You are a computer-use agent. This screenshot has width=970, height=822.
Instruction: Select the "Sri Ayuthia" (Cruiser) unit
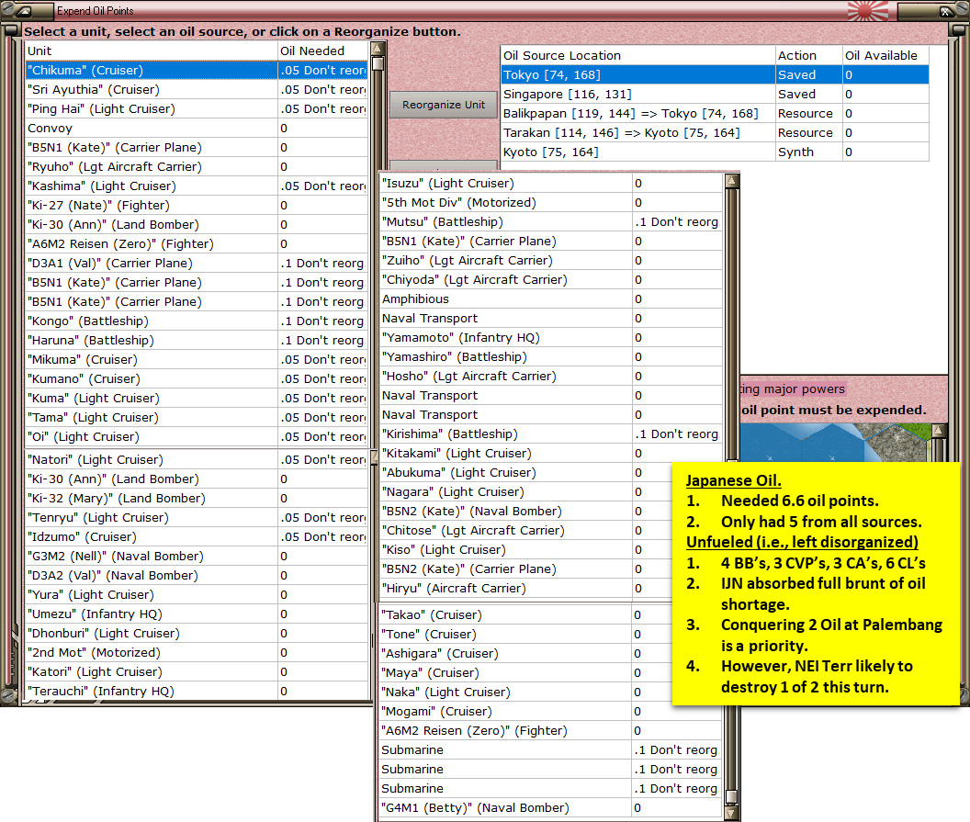pos(197,89)
